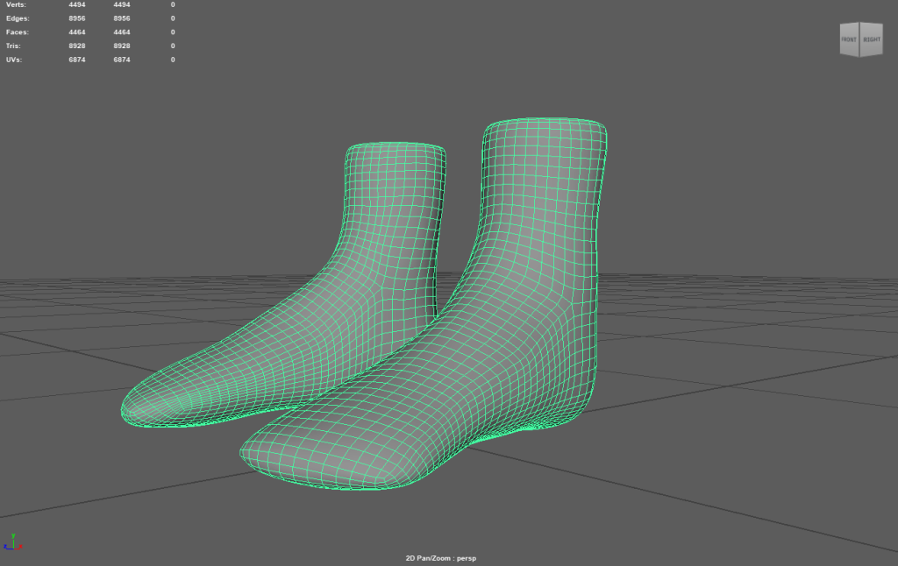Click the "Verts:" label in the heads-up display
Image resolution: width=898 pixels, height=566 pixels.
tap(17, 4)
